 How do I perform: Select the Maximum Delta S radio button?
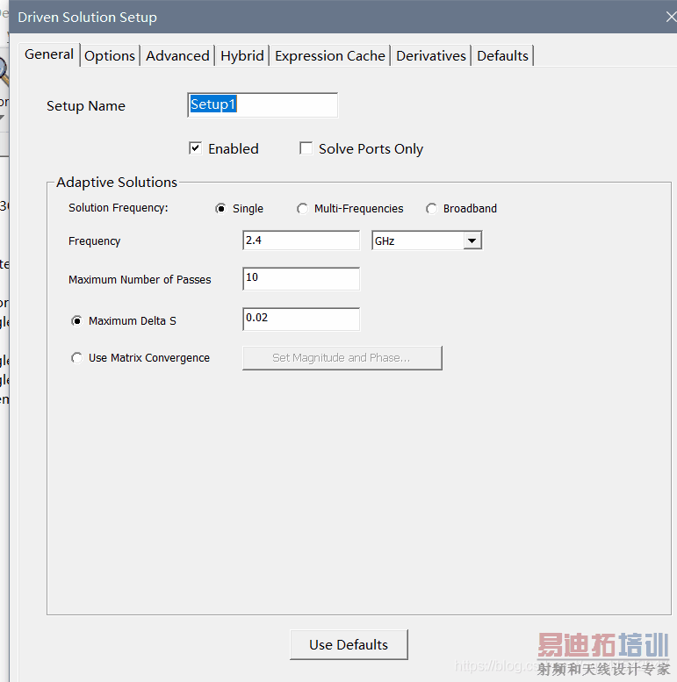tap(76, 321)
